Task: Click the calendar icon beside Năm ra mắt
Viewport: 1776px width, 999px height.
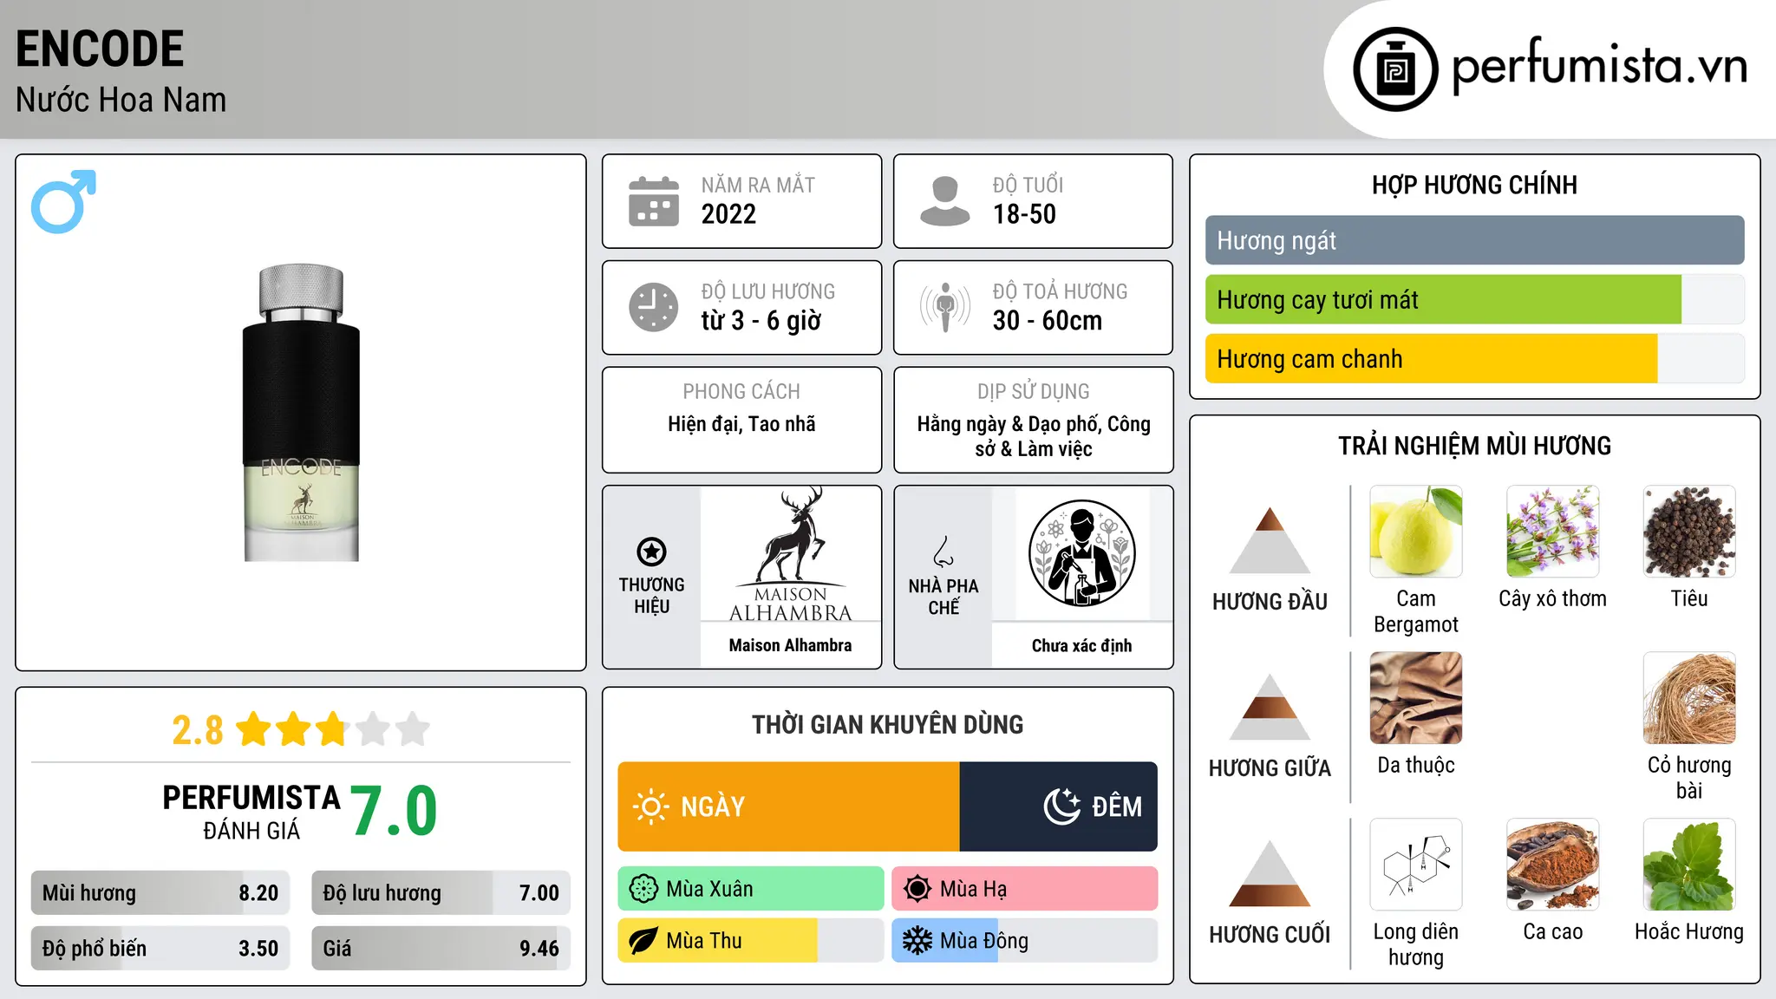Action: point(654,201)
